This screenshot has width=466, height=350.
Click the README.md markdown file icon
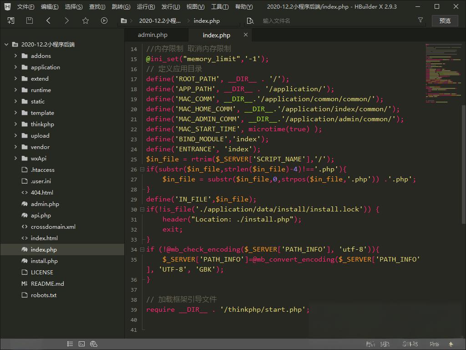(x=25, y=283)
